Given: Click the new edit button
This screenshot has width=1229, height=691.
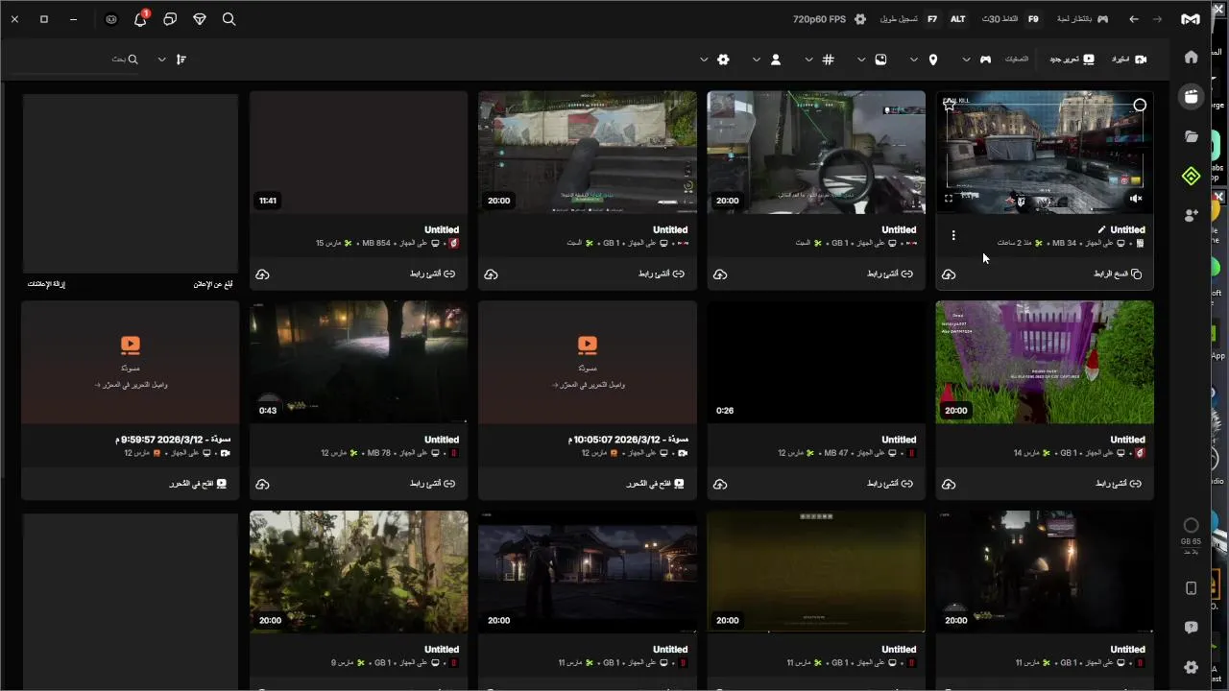Looking at the screenshot, I should (x=1072, y=60).
